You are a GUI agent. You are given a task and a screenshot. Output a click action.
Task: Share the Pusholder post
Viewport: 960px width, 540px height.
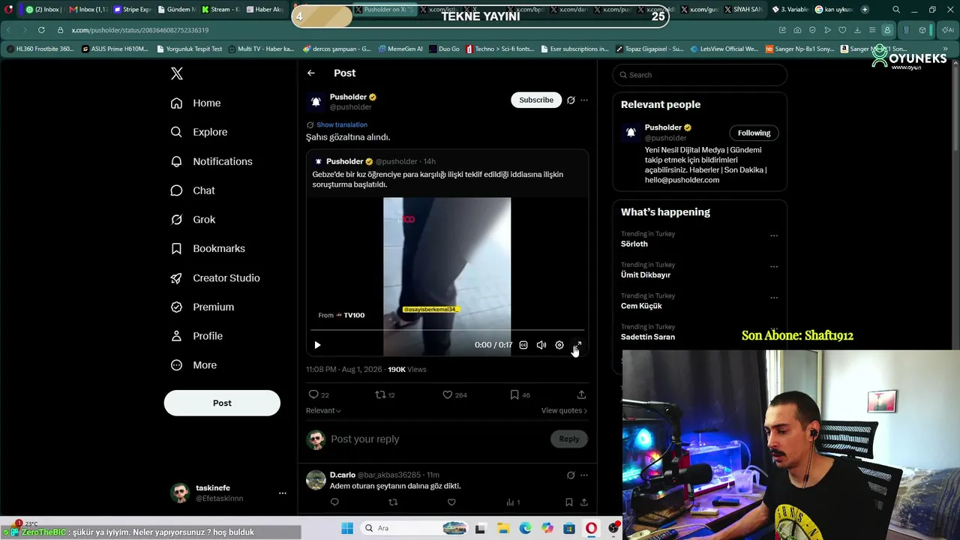click(581, 394)
